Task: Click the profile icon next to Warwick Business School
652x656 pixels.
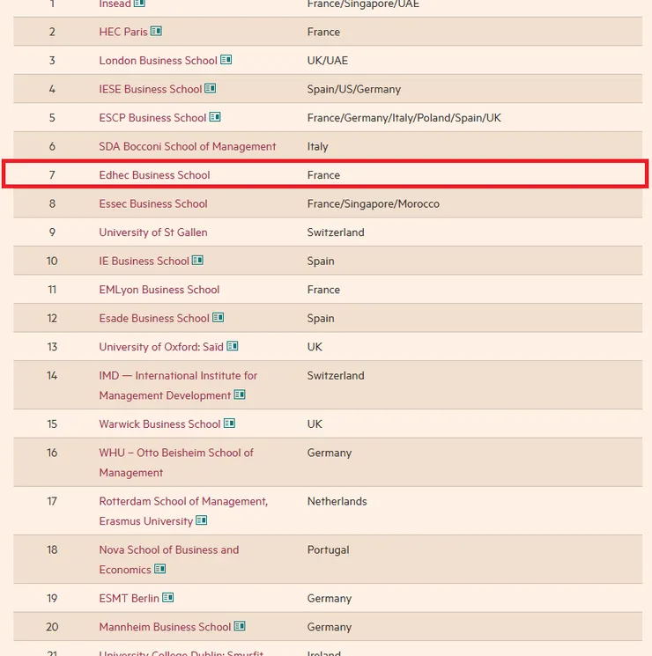Action: 230,424
